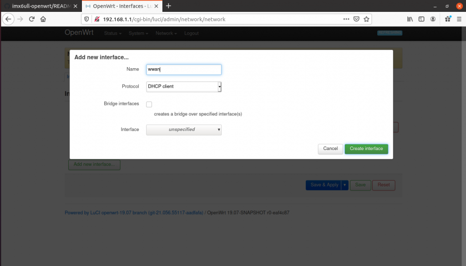Open the Firefox account icon
The image size is (466, 266).
[x=433, y=19]
